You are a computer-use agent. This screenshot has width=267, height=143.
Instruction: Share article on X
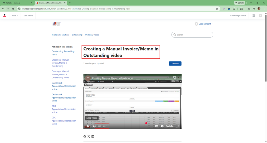pos(89,136)
